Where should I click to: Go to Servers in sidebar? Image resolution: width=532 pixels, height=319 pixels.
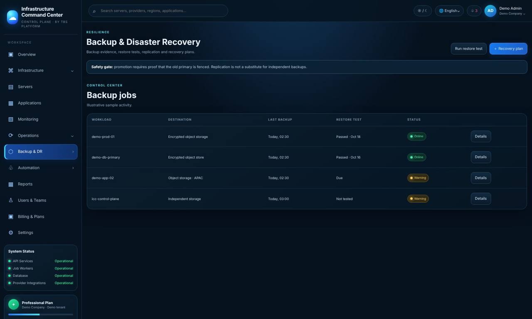(41, 87)
